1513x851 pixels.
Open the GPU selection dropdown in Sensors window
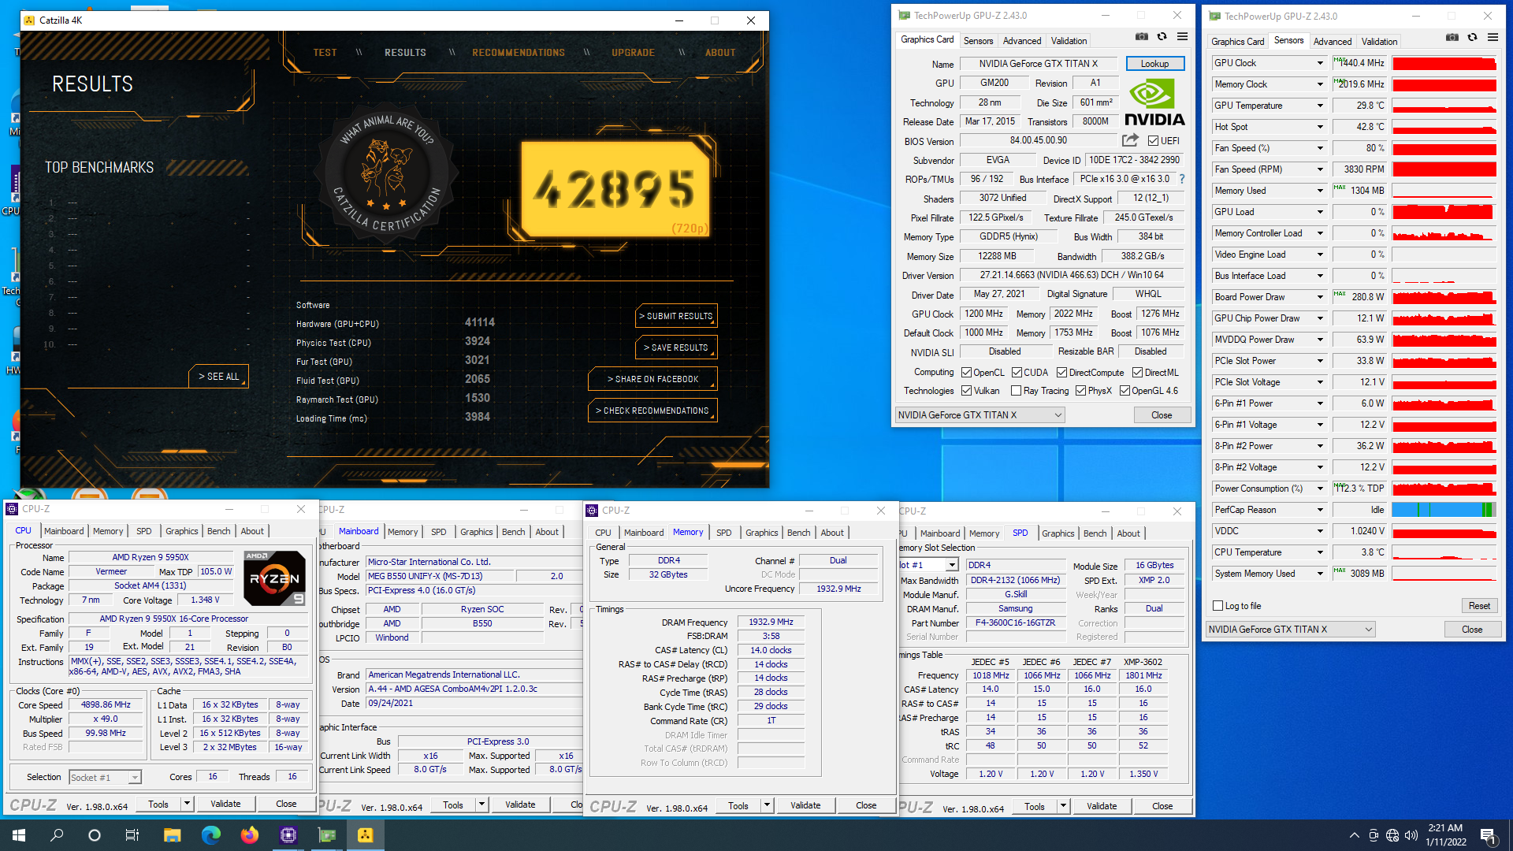click(x=1291, y=630)
